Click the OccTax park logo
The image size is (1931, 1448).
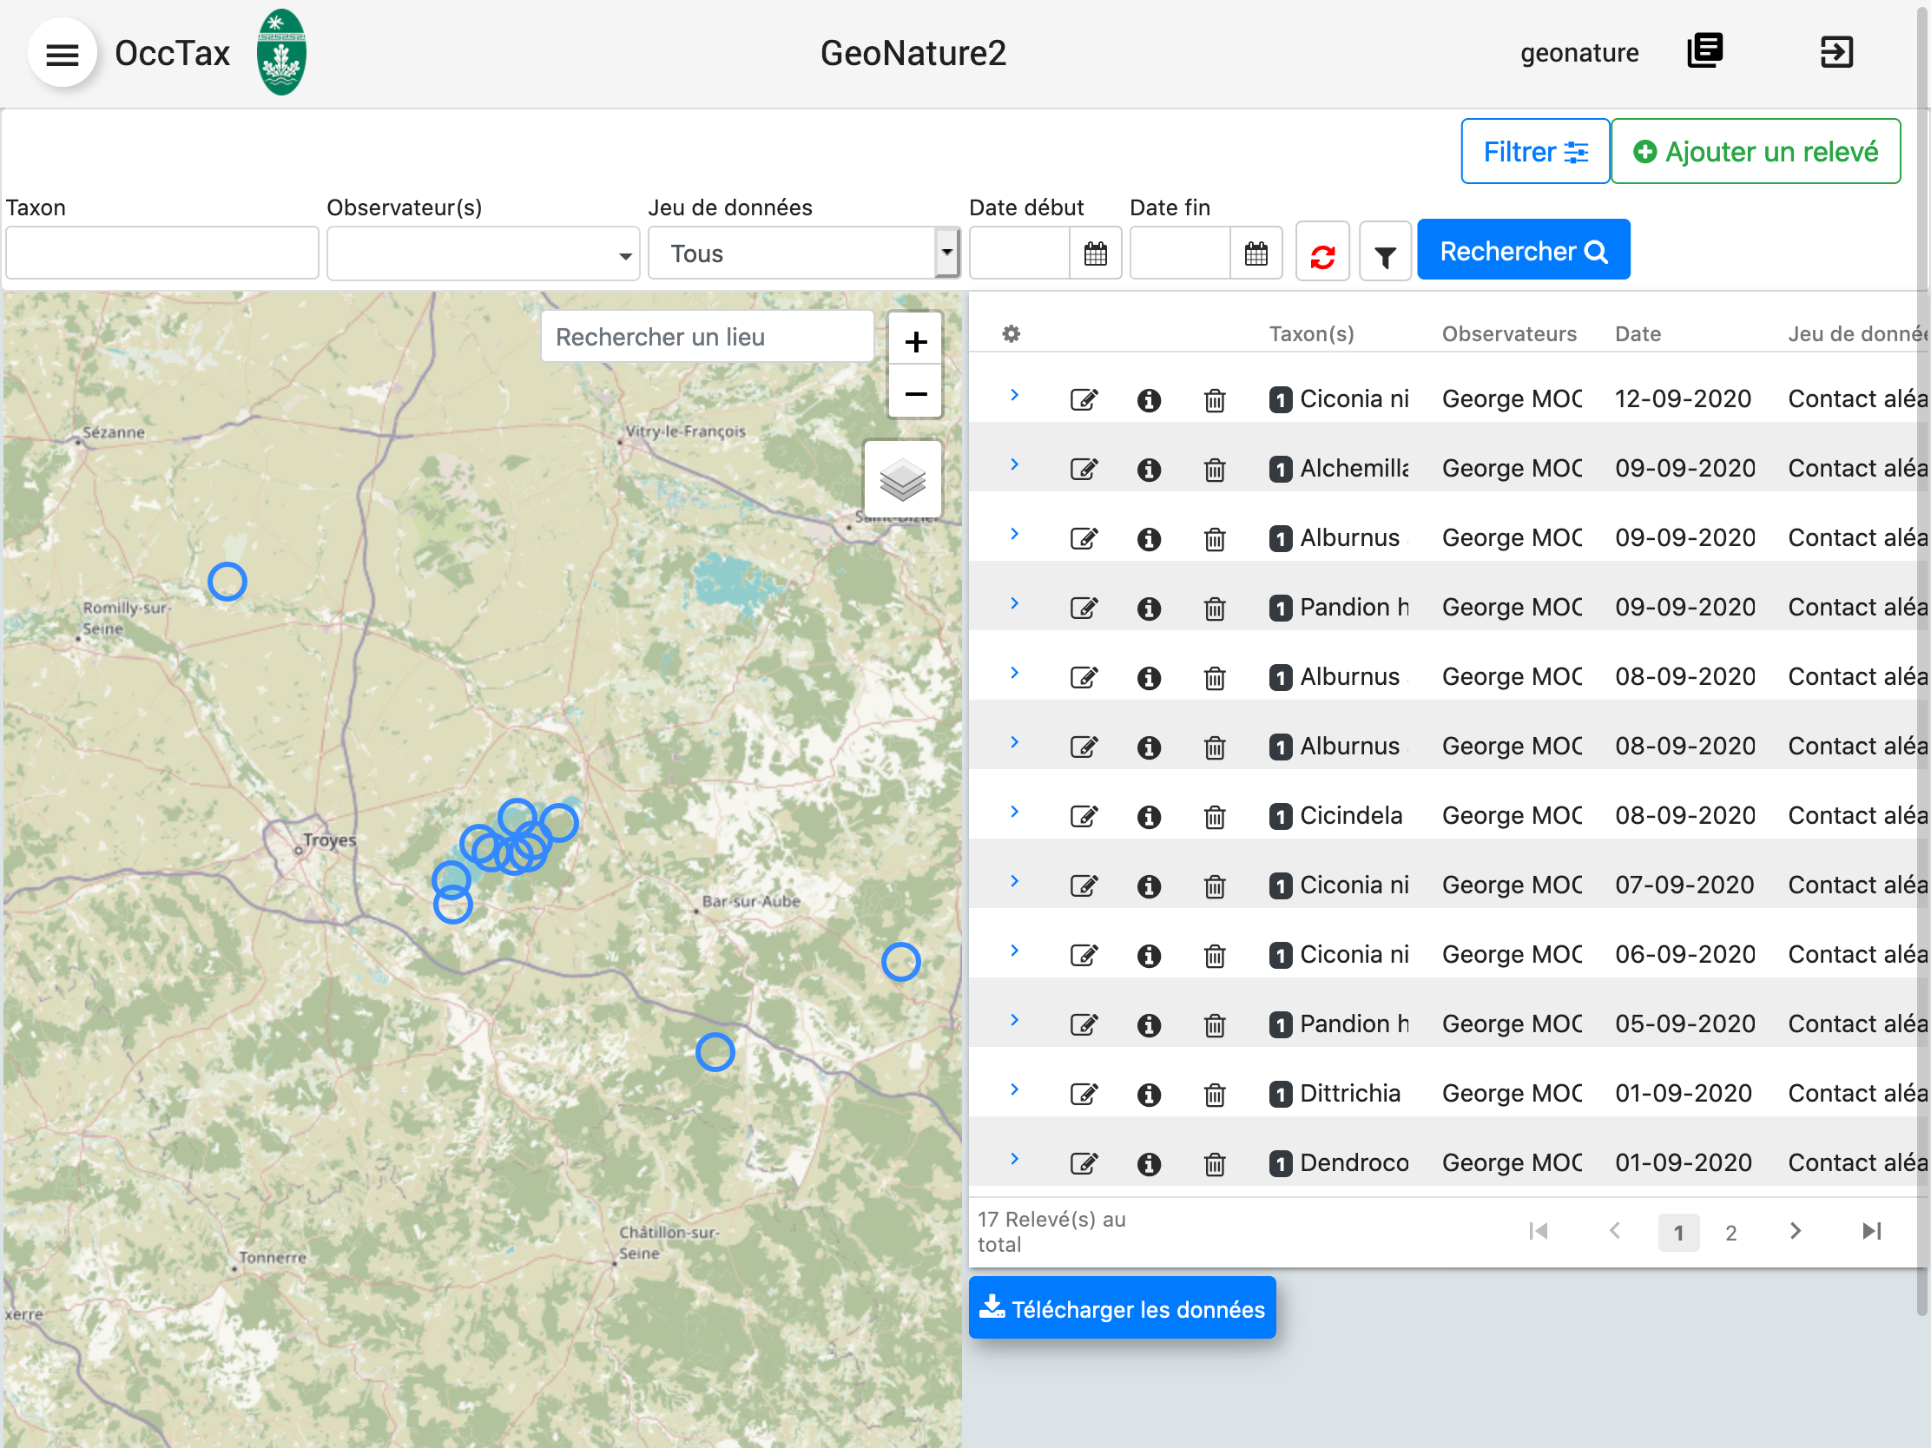pos(281,52)
